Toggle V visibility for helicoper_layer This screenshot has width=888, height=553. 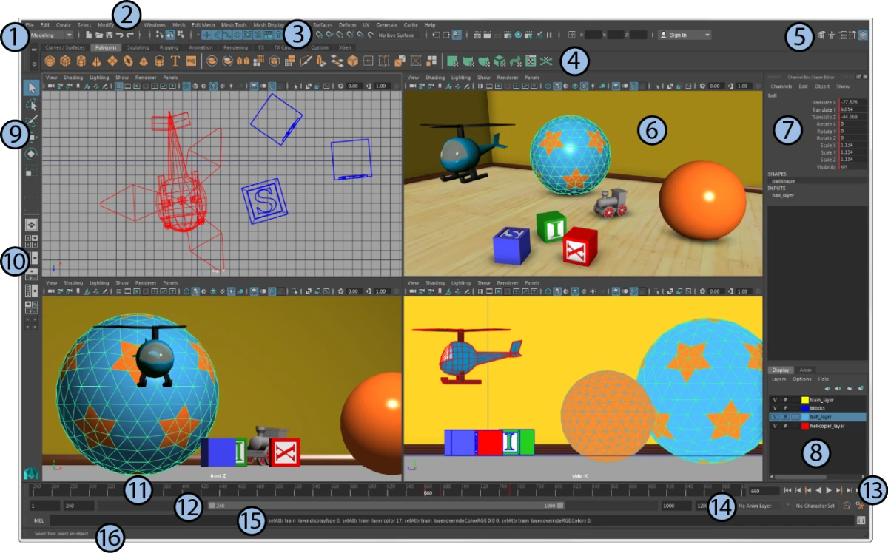[x=775, y=426]
